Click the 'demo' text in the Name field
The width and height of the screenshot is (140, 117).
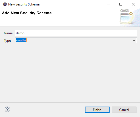coord(20,33)
